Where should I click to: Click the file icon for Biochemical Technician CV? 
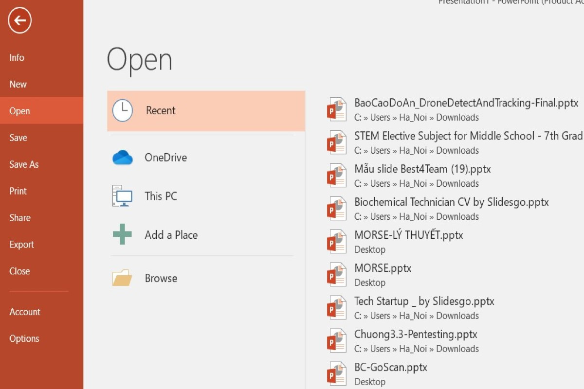pyautogui.click(x=336, y=209)
